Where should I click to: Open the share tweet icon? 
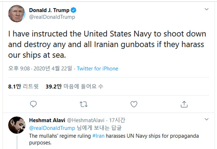coord(184,104)
